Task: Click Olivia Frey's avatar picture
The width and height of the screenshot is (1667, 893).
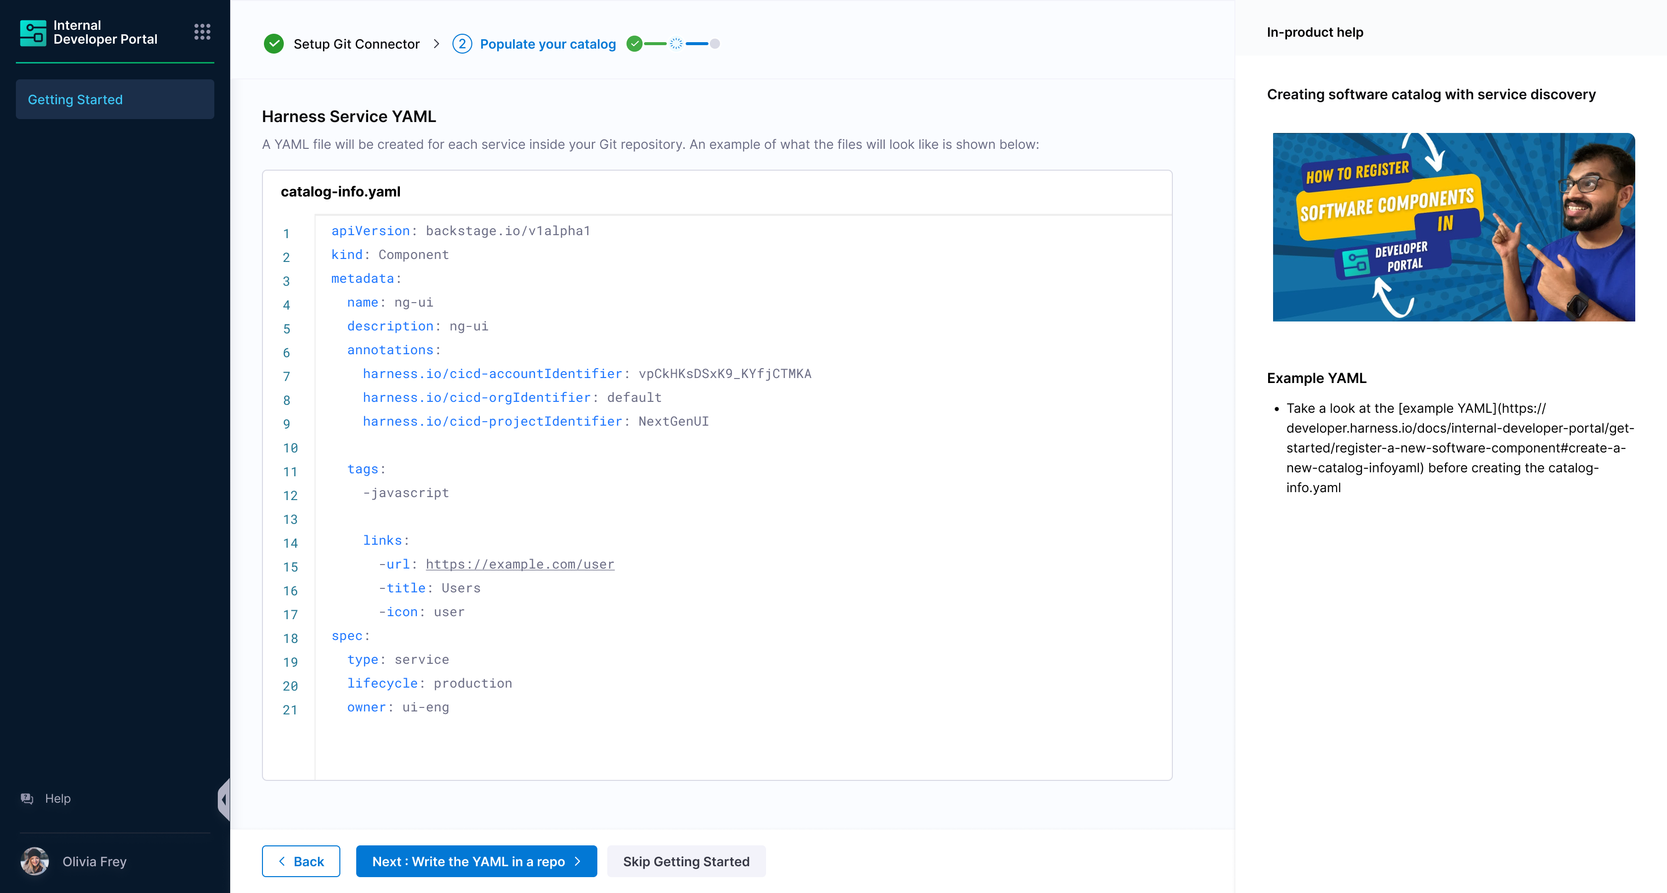Action: [35, 861]
